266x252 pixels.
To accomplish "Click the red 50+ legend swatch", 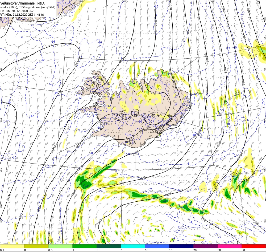I will tap(254, 246).
